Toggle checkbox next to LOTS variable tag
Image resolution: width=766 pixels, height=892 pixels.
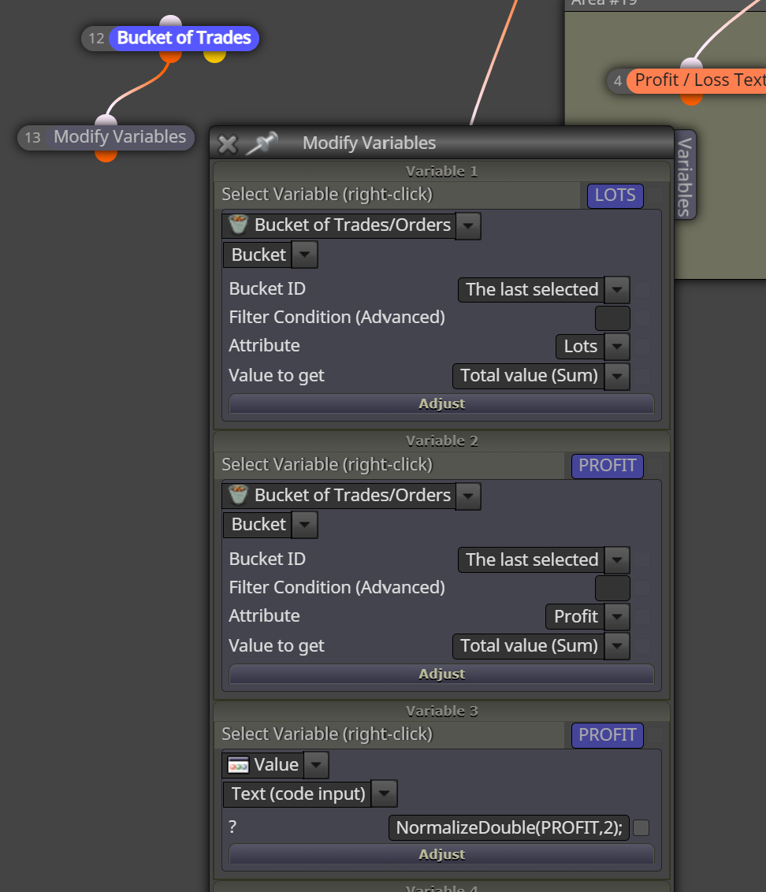click(655, 195)
